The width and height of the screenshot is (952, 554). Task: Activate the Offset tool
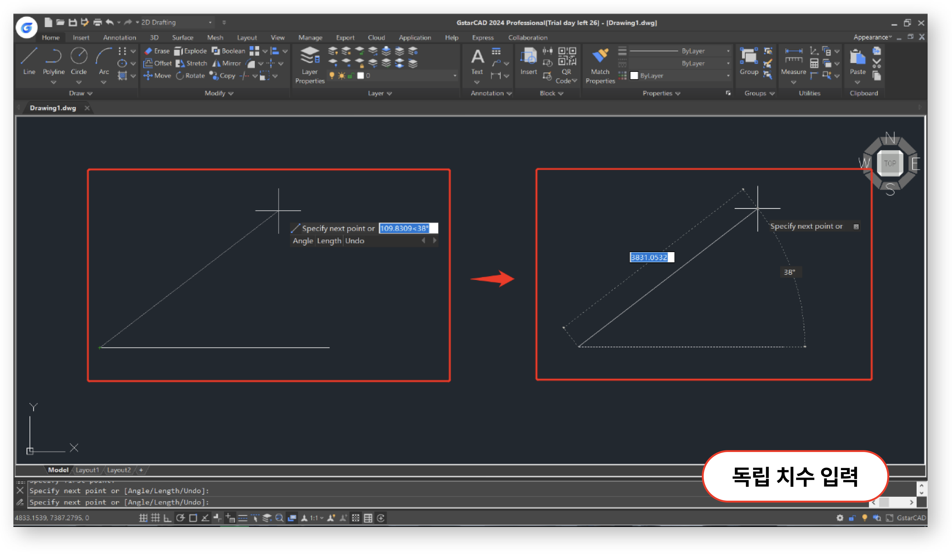(x=157, y=63)
